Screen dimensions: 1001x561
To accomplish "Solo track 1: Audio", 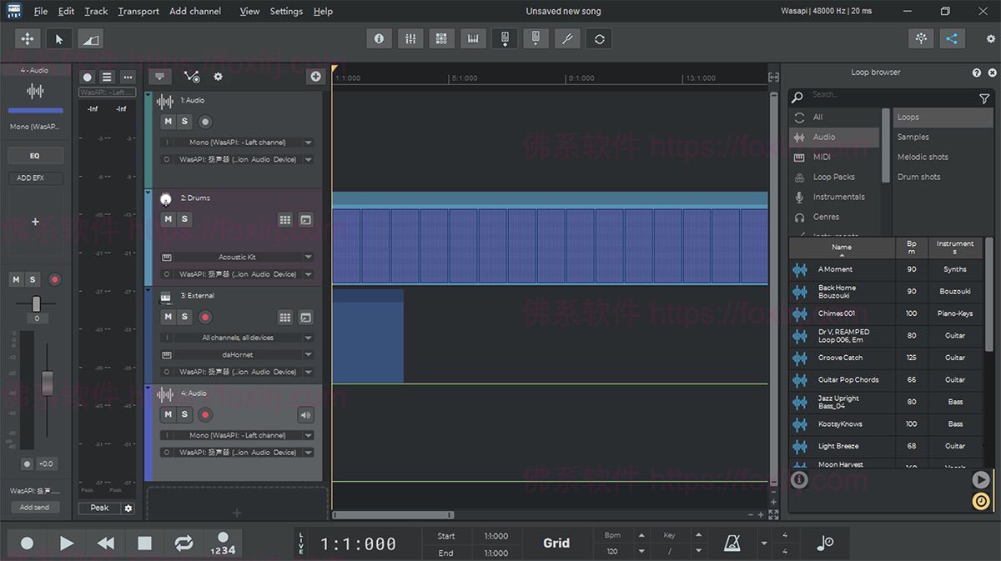I will click(184, 122).
